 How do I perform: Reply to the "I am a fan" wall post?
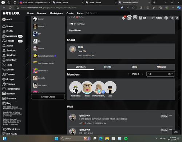tap(164, 130)
